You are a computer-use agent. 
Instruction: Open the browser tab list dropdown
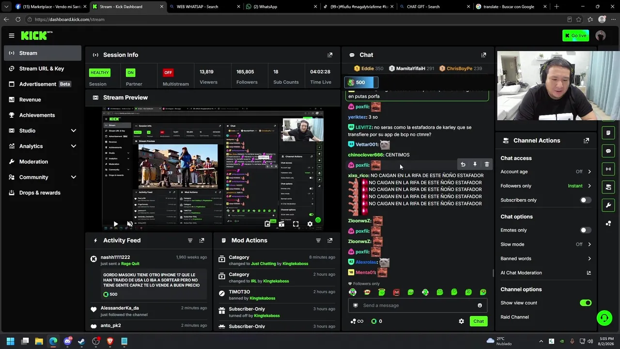click(x=6, y=7)
